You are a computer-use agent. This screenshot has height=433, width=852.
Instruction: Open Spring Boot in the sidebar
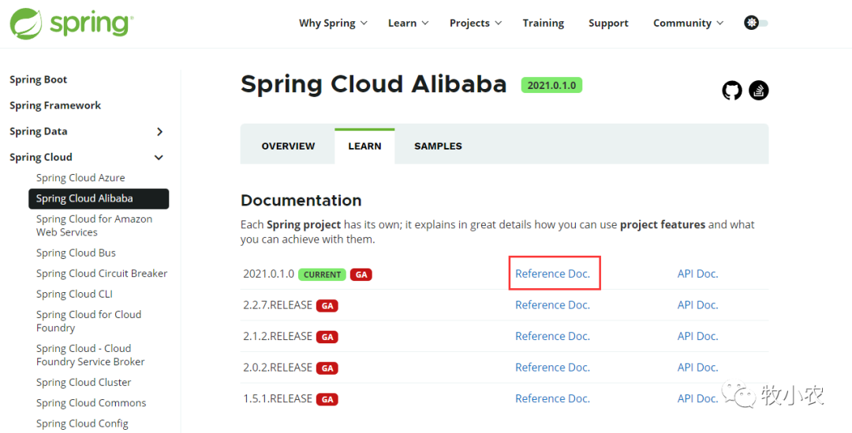coord(38,80)
